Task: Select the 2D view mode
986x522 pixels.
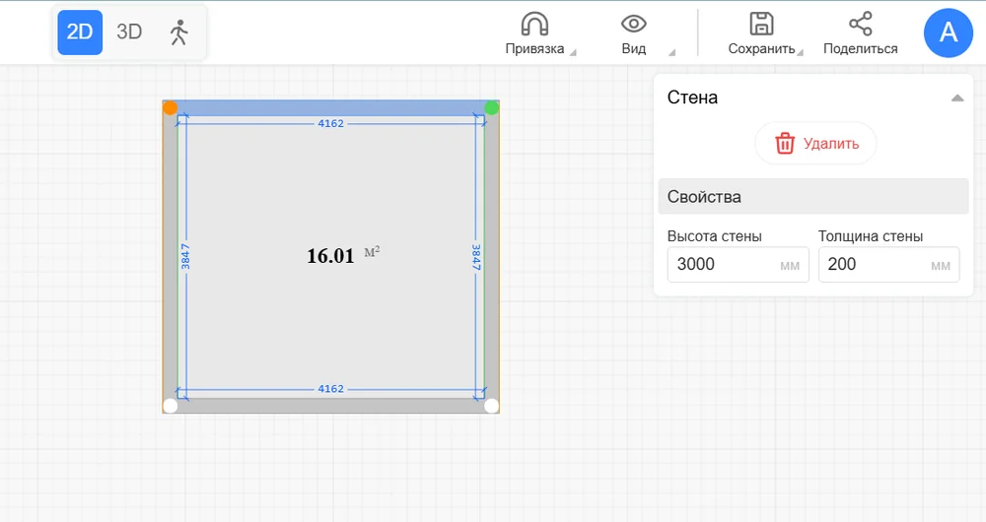Action: click(x=80, y=32)
